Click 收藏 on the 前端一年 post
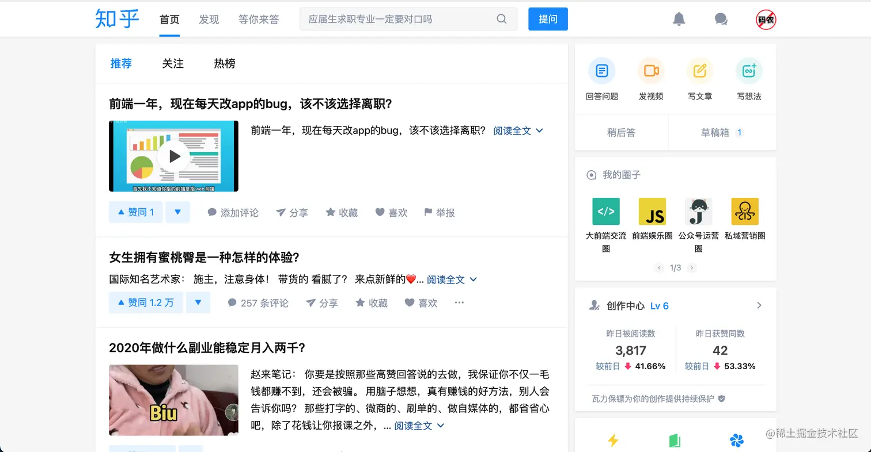 tap(342, 212)
